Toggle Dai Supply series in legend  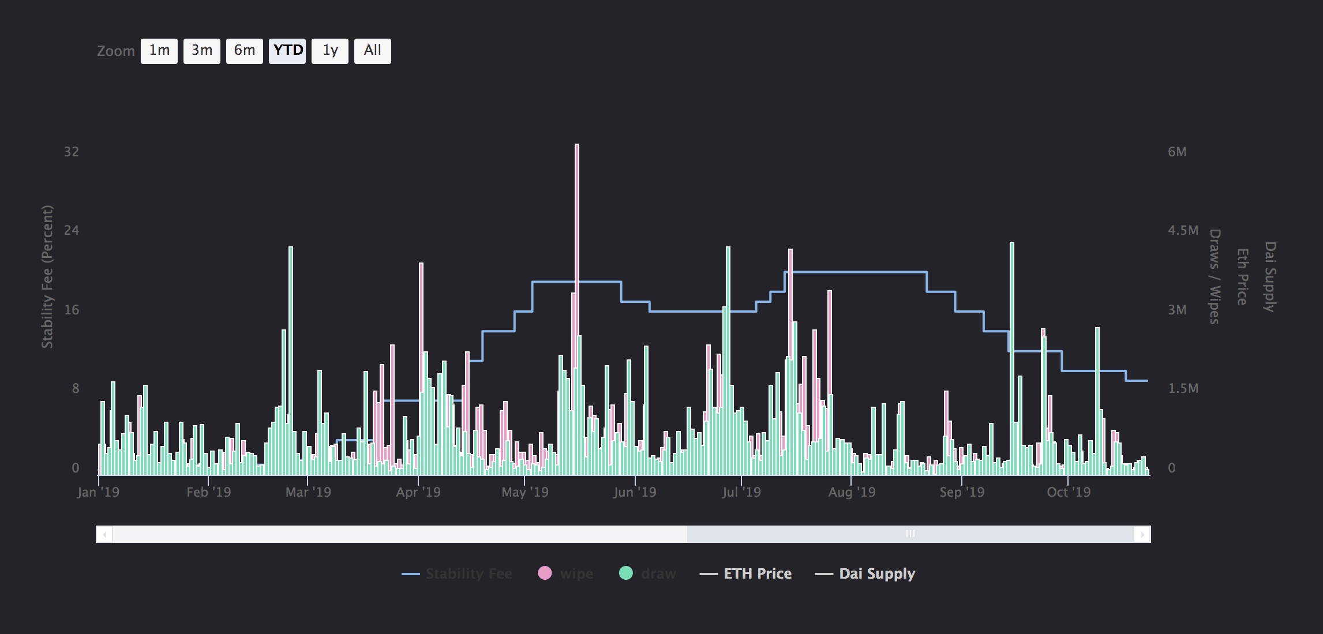[x=865, y=573]
